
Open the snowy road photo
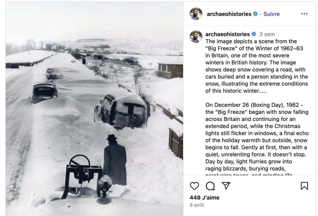(x=94, y=109)
